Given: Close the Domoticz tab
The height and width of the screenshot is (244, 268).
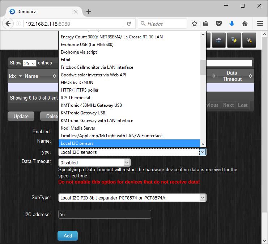Looking at the screenshot, I should coord(76,12).
